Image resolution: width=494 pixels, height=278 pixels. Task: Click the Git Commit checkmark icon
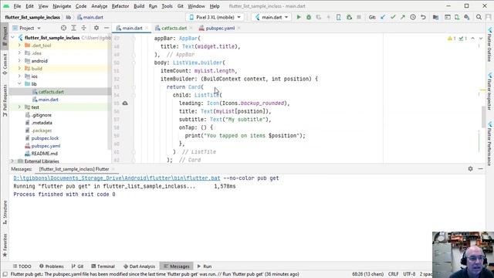pos(393,17)
